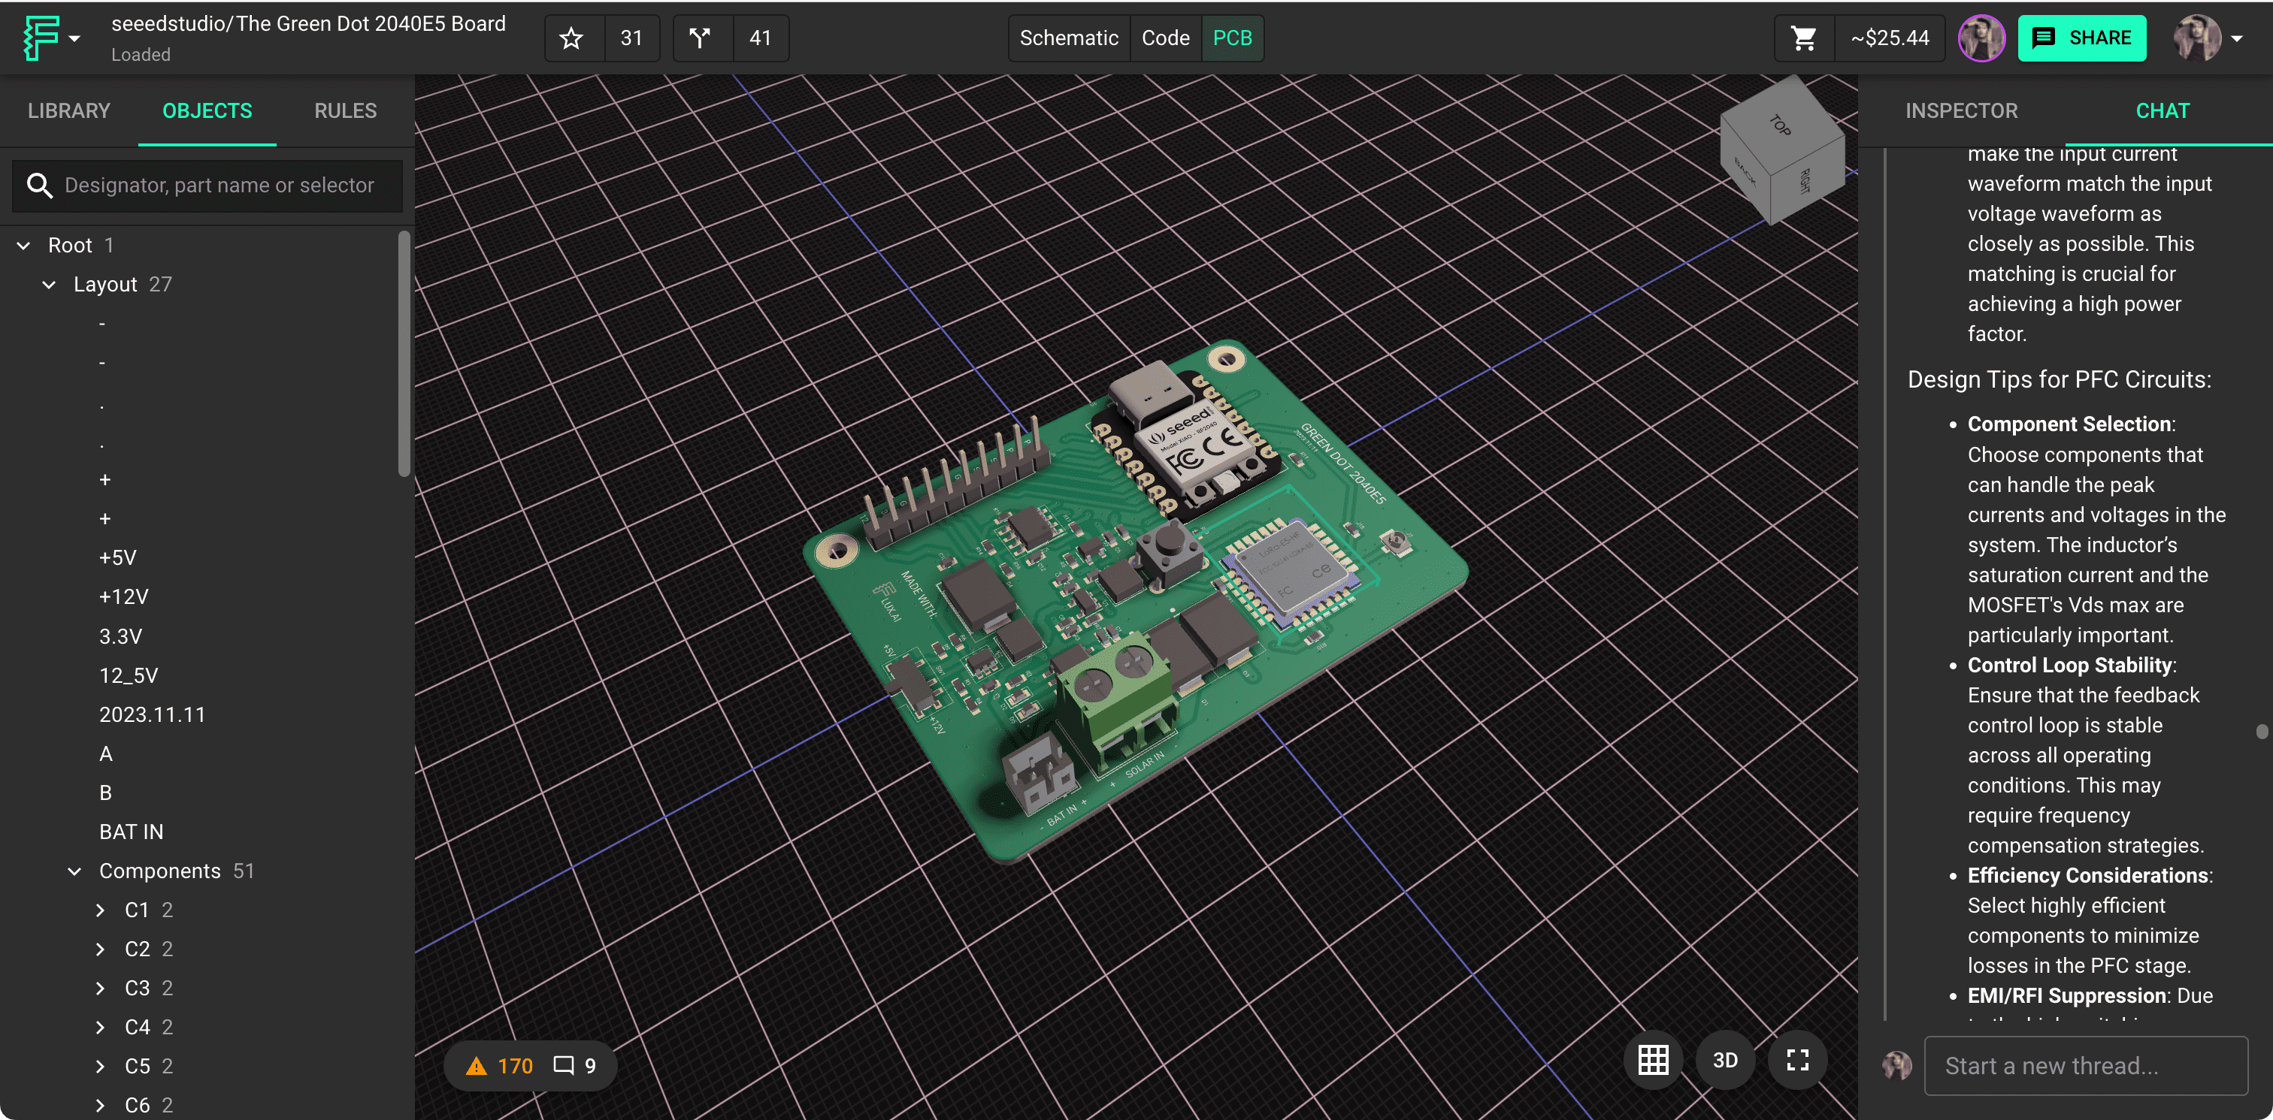Open the comments bubble icon
This screenshot has height=1120, width=2273.
[563, 1066]
